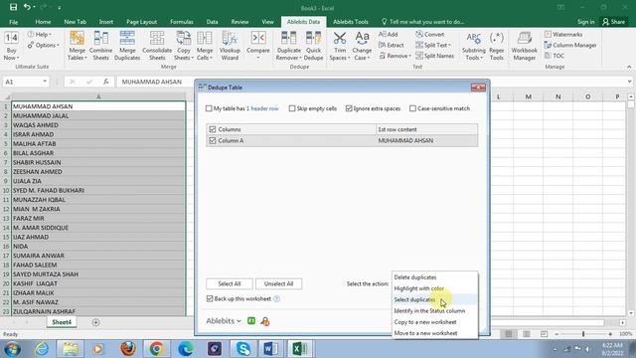This screenshot has width=636, height=358.
Task: Toggle My table has header row checkbox
Action: click(x=209, y=108)
